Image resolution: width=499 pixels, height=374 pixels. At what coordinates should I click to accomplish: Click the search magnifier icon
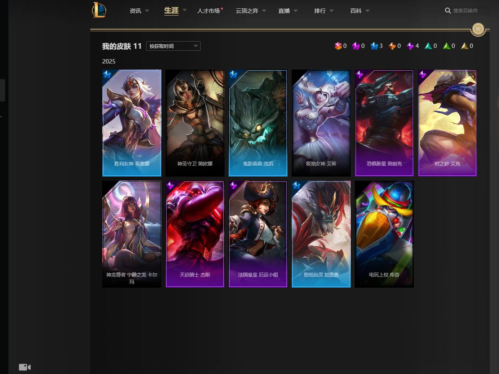click(x=448, y=10)
